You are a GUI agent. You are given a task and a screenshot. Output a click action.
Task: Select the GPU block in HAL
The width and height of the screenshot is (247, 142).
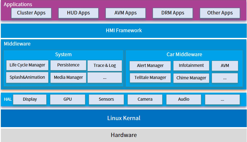click(x=68, y=99)
